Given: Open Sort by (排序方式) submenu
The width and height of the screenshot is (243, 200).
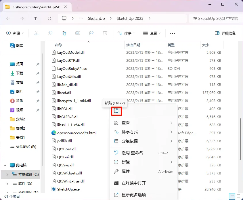Looking at the screenshot, I should (143, 132).
